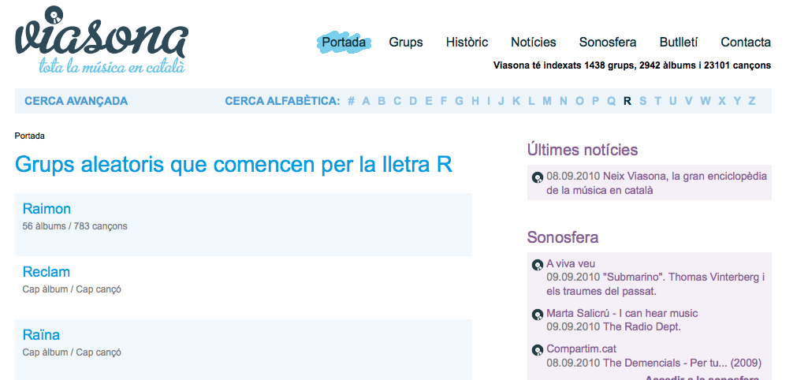Screen dimensions: 793x380
Task: Filter groups by letter H
Action: (x=475, y=101)
